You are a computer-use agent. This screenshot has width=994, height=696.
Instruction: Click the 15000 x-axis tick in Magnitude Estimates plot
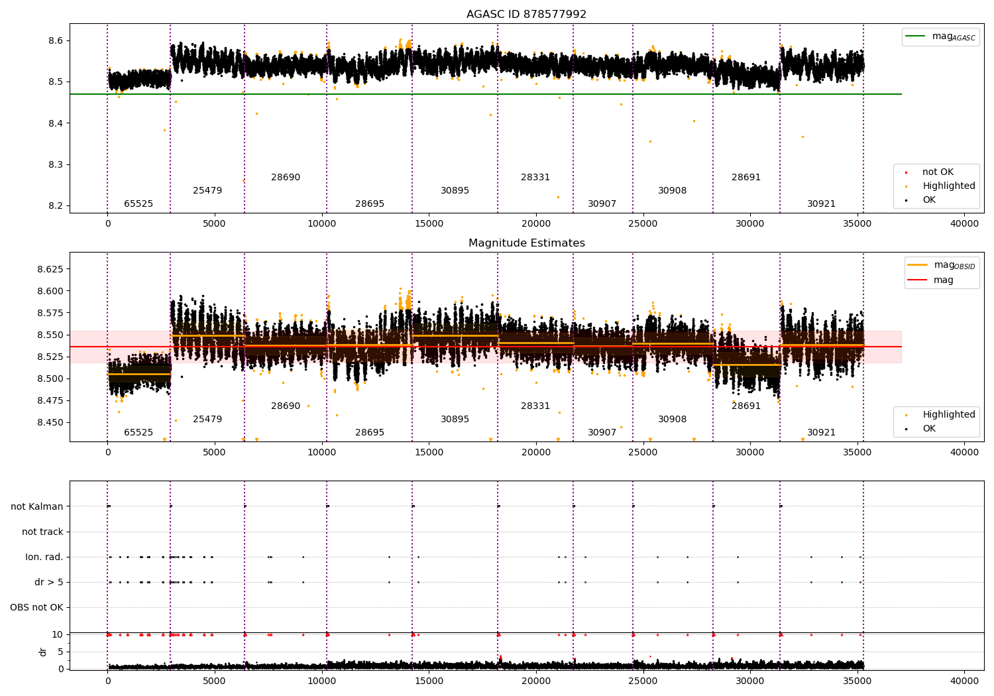point(429,453)
